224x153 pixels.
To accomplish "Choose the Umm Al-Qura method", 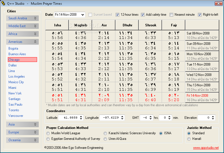I will (x=105, y=139).
